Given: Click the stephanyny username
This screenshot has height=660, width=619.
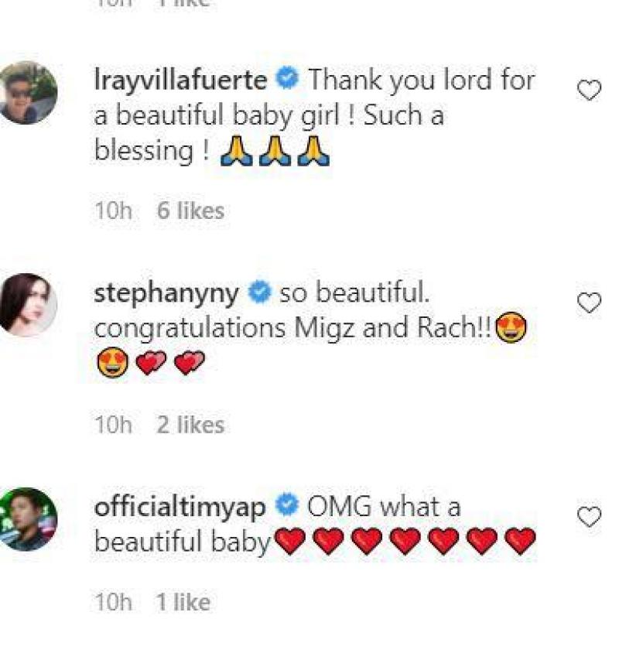Looking at the screenshot, I should tap(166, 293).
